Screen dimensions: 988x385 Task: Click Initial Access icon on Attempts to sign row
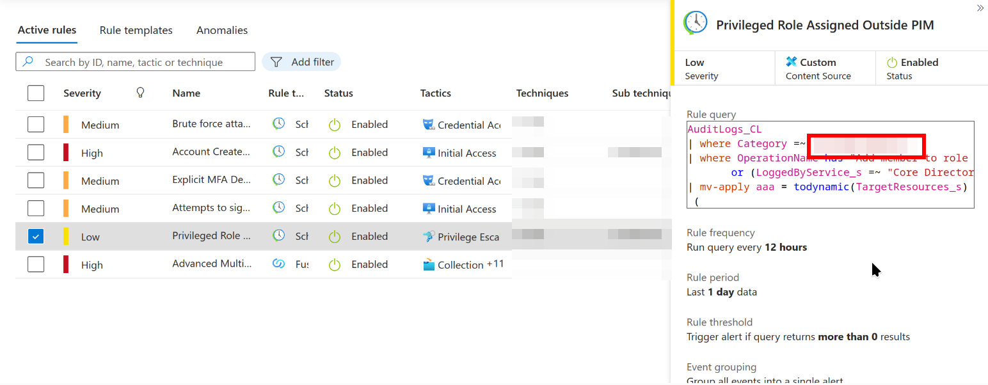pyautogui.click(x=429, y=208)
